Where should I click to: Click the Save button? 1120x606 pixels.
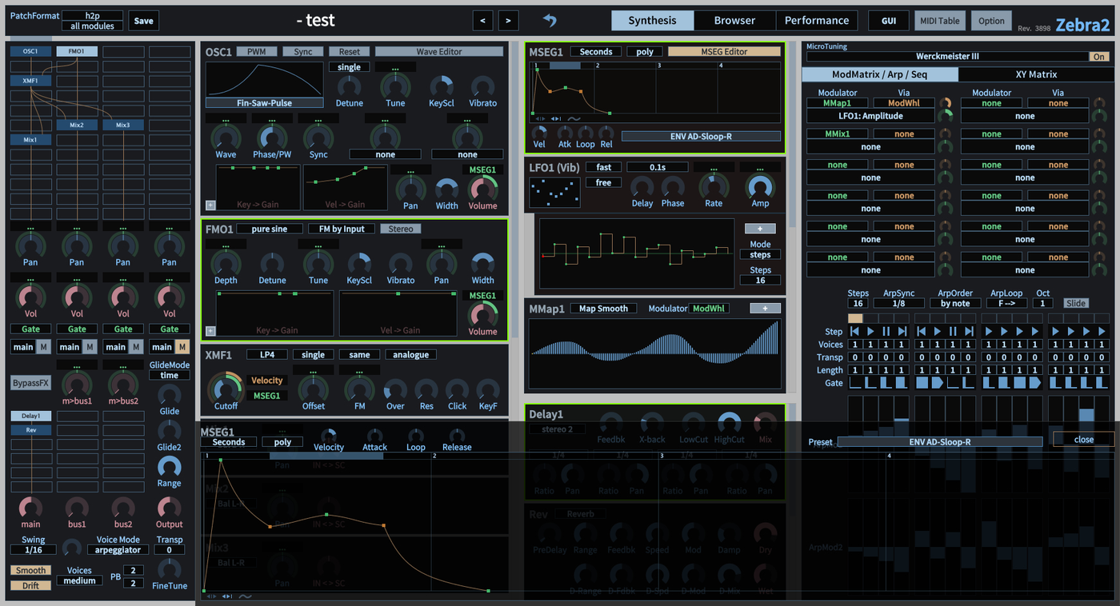(x=144, y=21)
